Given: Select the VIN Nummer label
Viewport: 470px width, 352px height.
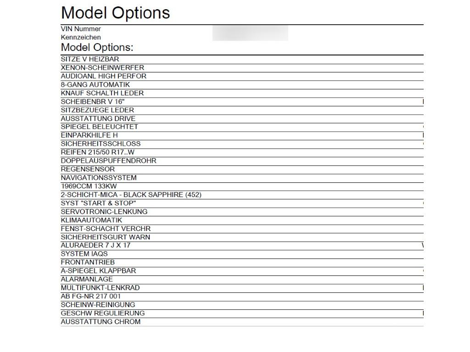Looking at the screenshot, I should [x=81, y=29].
